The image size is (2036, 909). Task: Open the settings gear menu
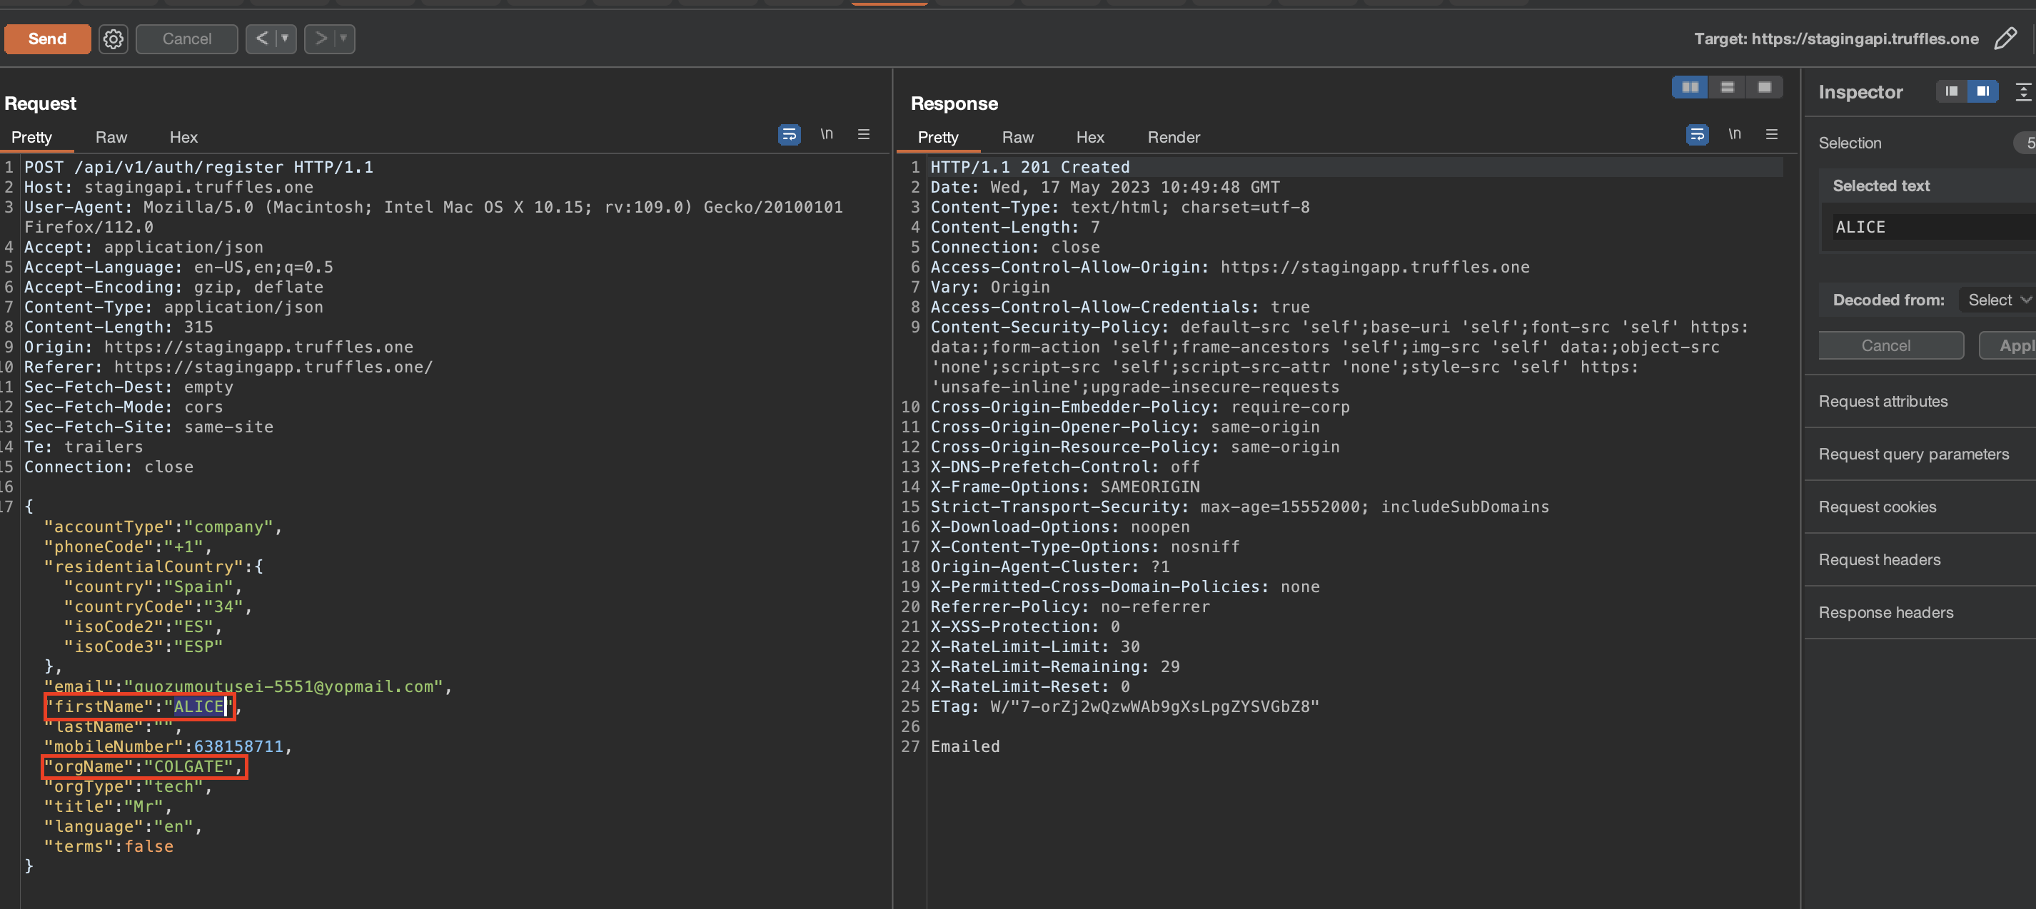113,38
